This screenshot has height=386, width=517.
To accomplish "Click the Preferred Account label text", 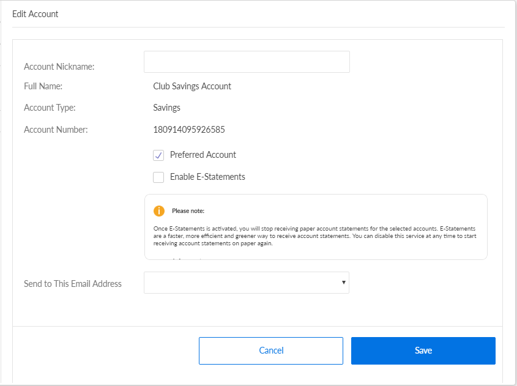I will tap(203, 155).
